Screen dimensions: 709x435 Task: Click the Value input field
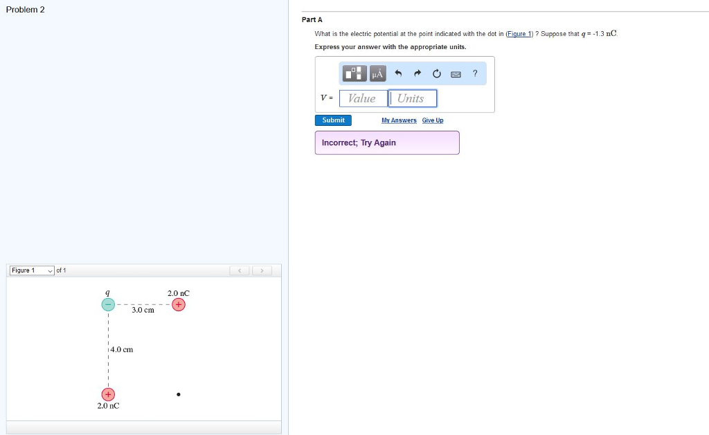coord(364,98)
